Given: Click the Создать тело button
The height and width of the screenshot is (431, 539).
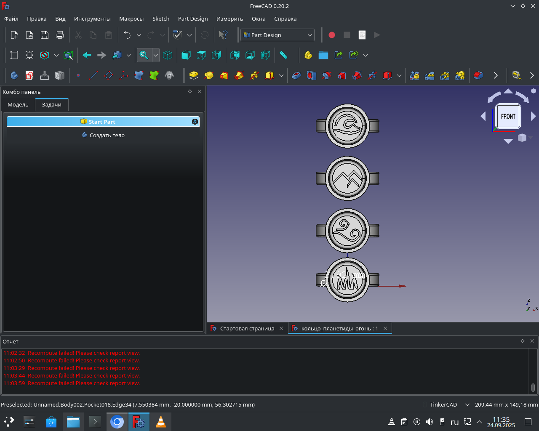Looking at the screenshot, I should coord(103,135).
